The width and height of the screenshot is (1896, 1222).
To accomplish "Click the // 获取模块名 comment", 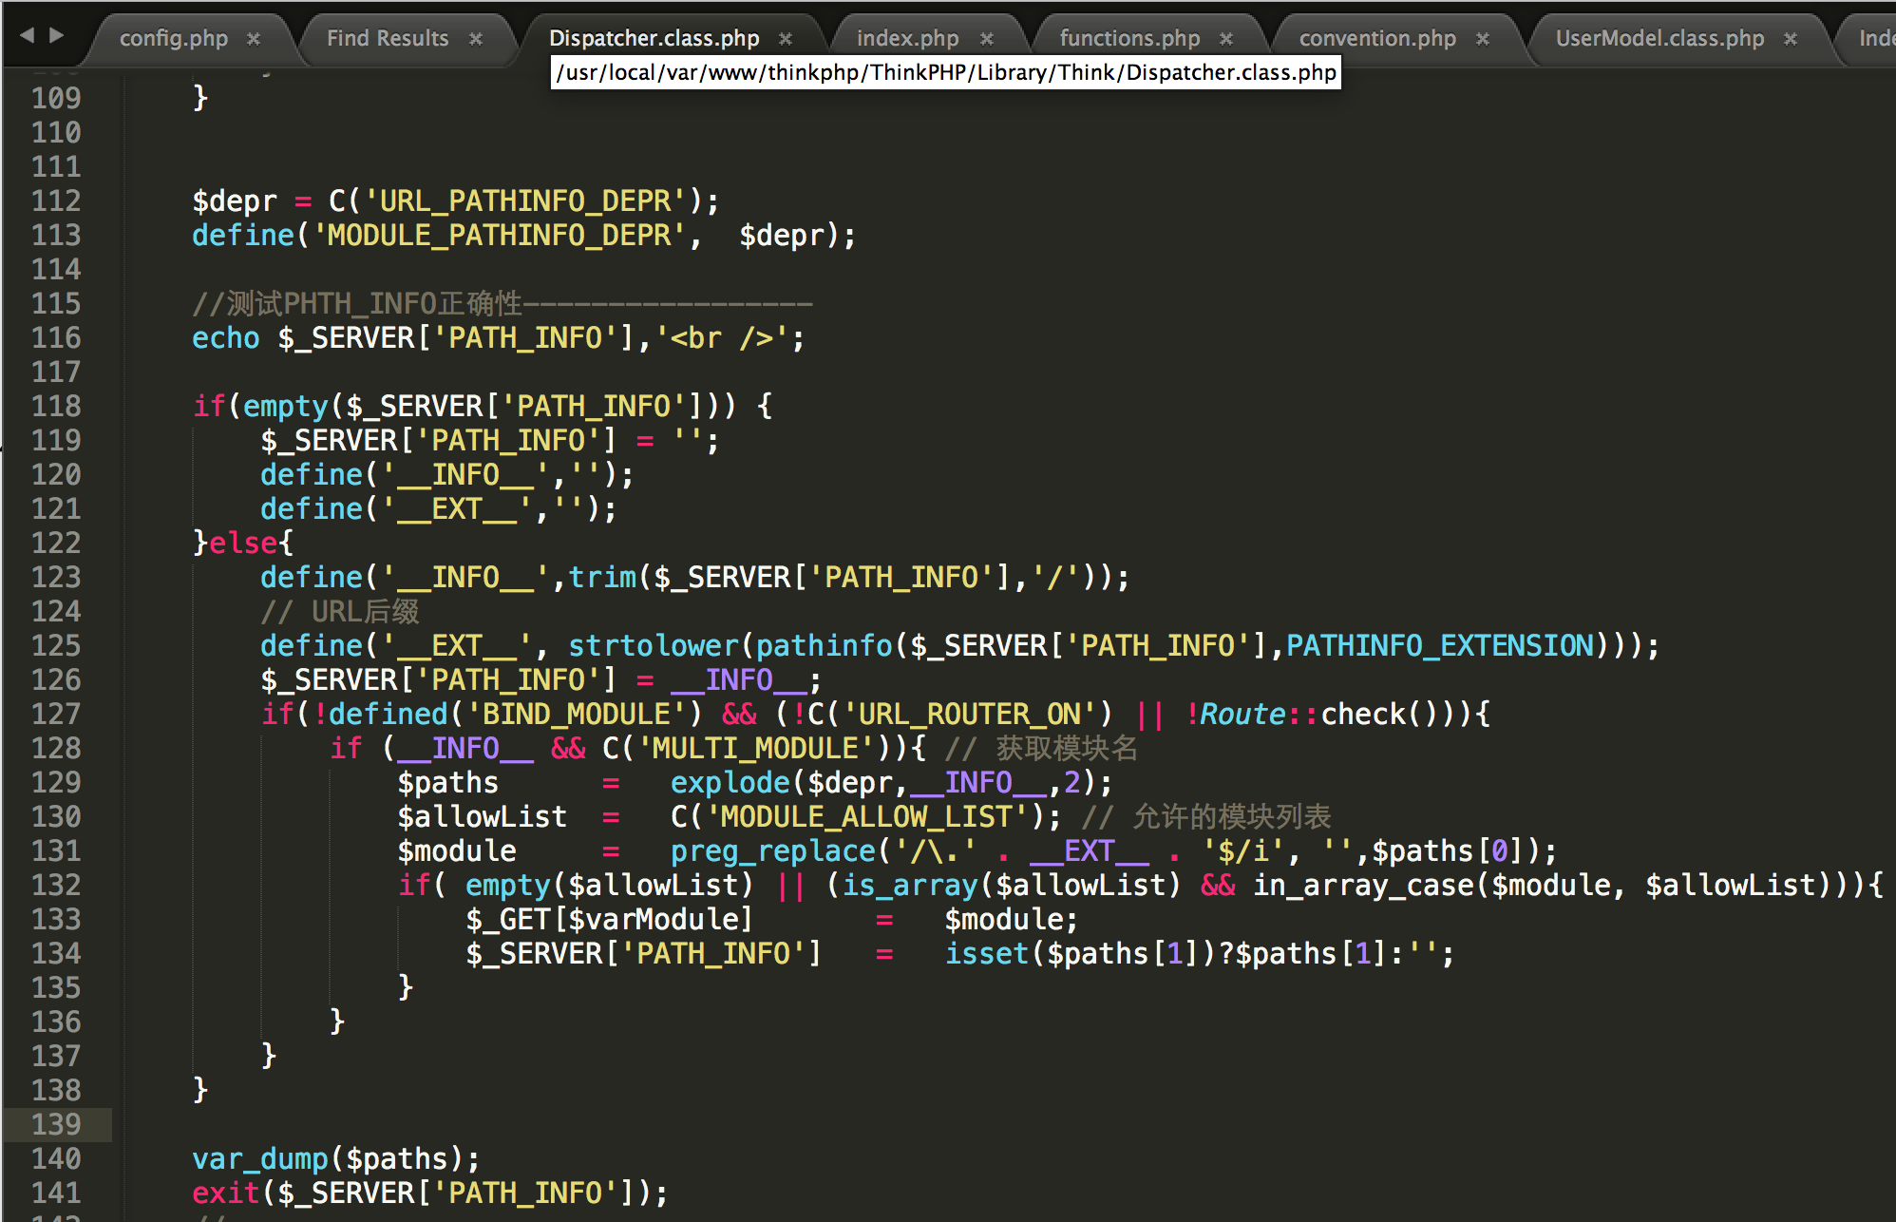I will click(x=1041, y=748).
